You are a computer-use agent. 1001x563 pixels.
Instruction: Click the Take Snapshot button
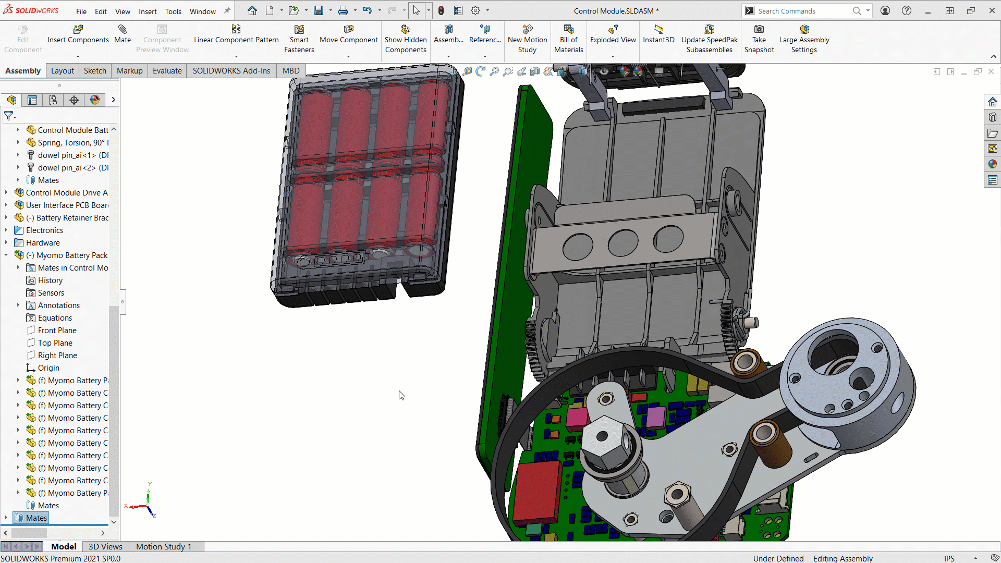pos(759,39)
